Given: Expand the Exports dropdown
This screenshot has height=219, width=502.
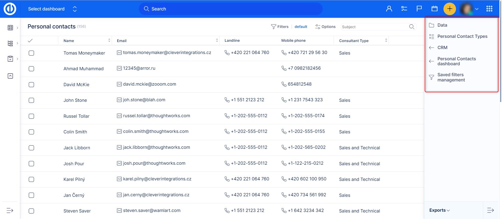Looking at the screenshot, I should point(439,210).
